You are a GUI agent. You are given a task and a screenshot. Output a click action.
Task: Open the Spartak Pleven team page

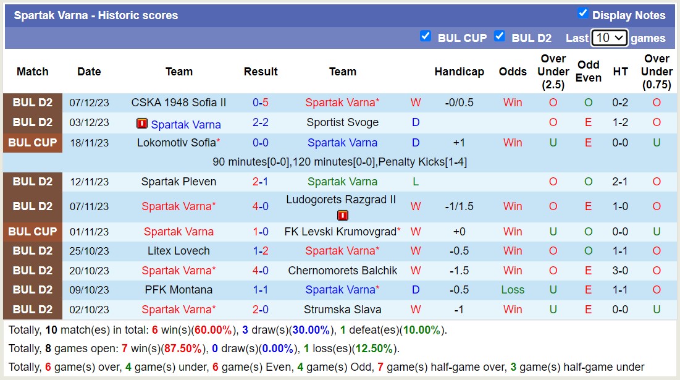(x=178, y=182)
